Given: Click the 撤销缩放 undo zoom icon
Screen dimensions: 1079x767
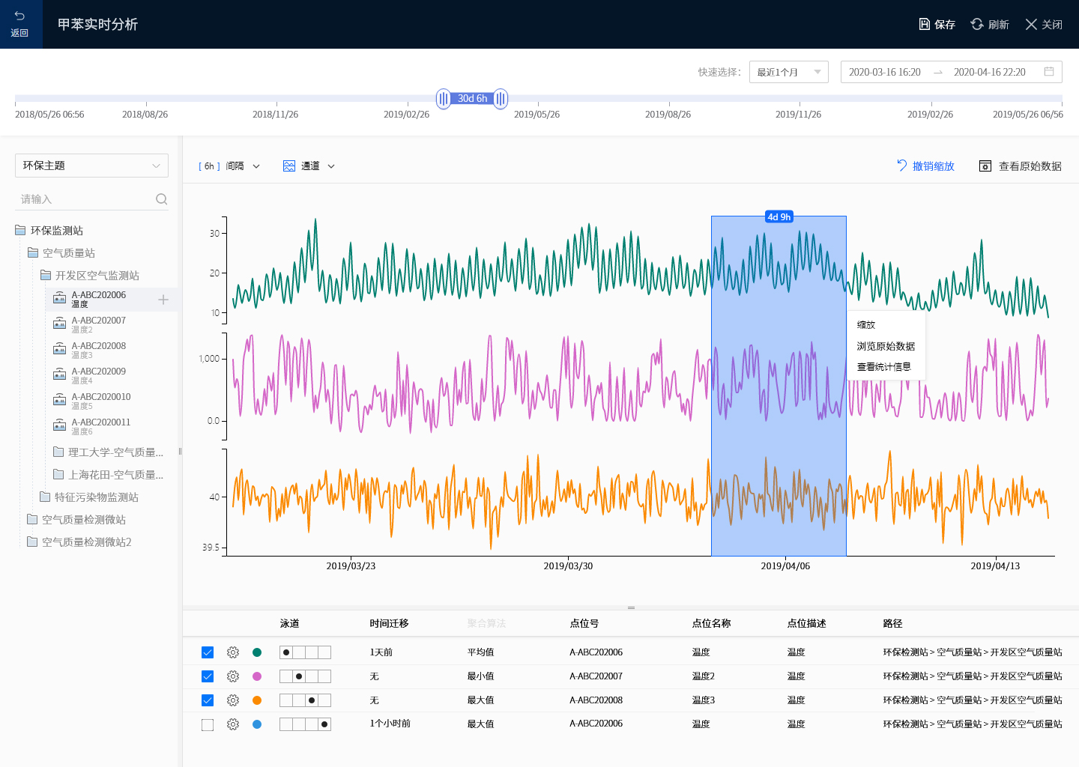Looking at the screenshot, I should pos(902,166).
